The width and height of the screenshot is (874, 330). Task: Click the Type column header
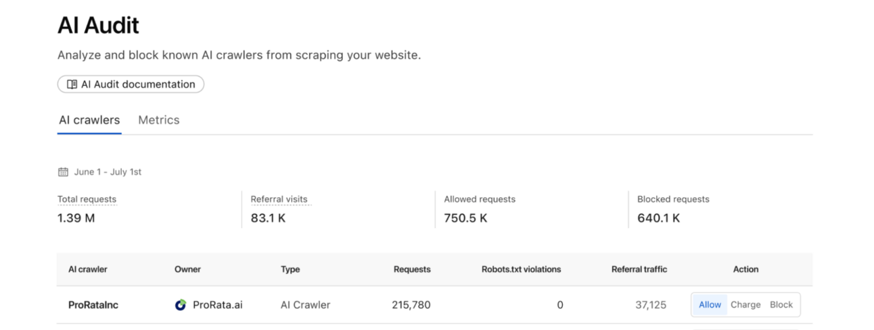(x=290, y=269)
